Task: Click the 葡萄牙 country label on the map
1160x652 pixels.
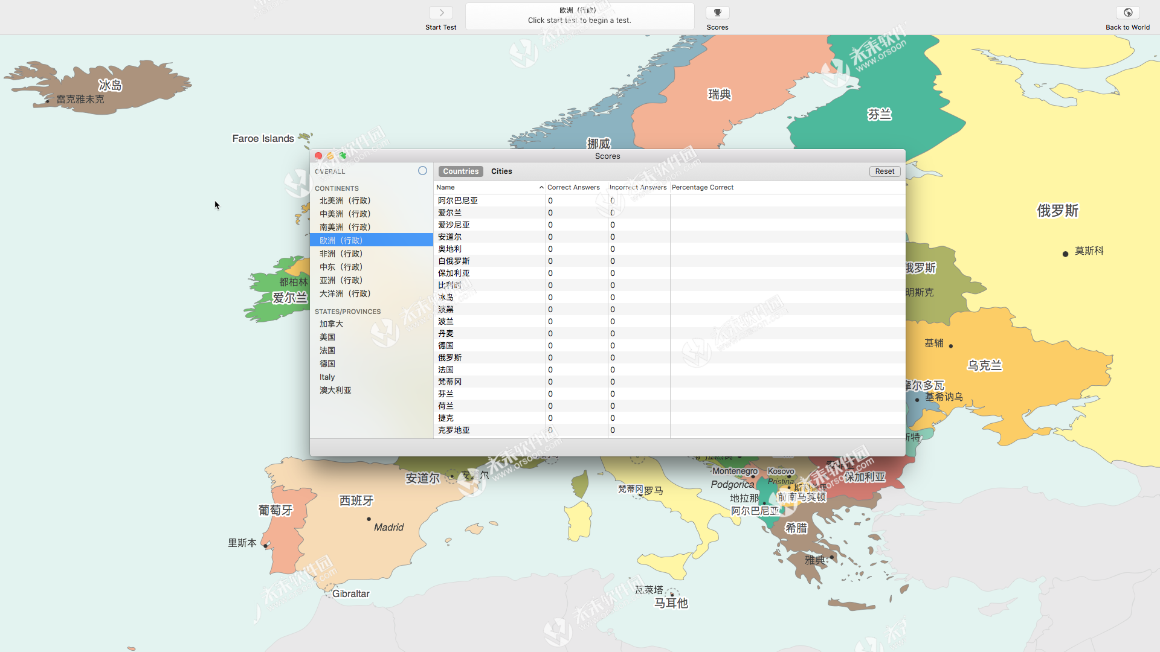Action: pos(275,510)
